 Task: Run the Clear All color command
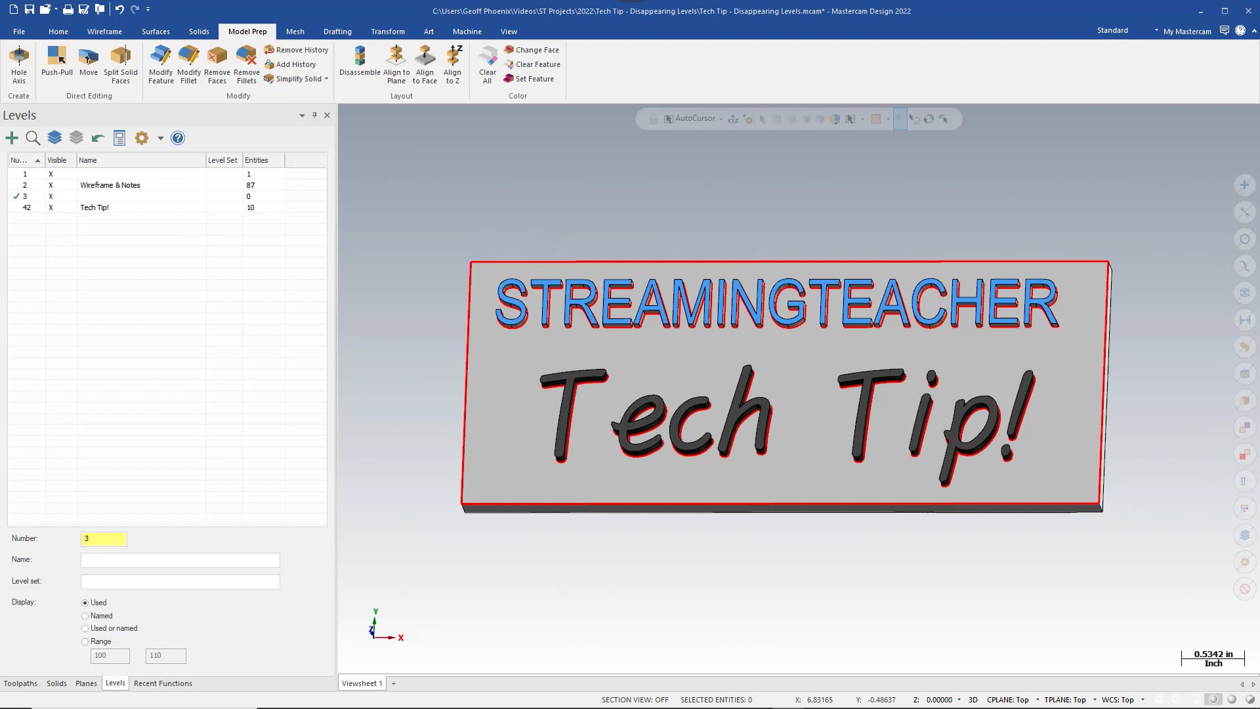point(488,65)
